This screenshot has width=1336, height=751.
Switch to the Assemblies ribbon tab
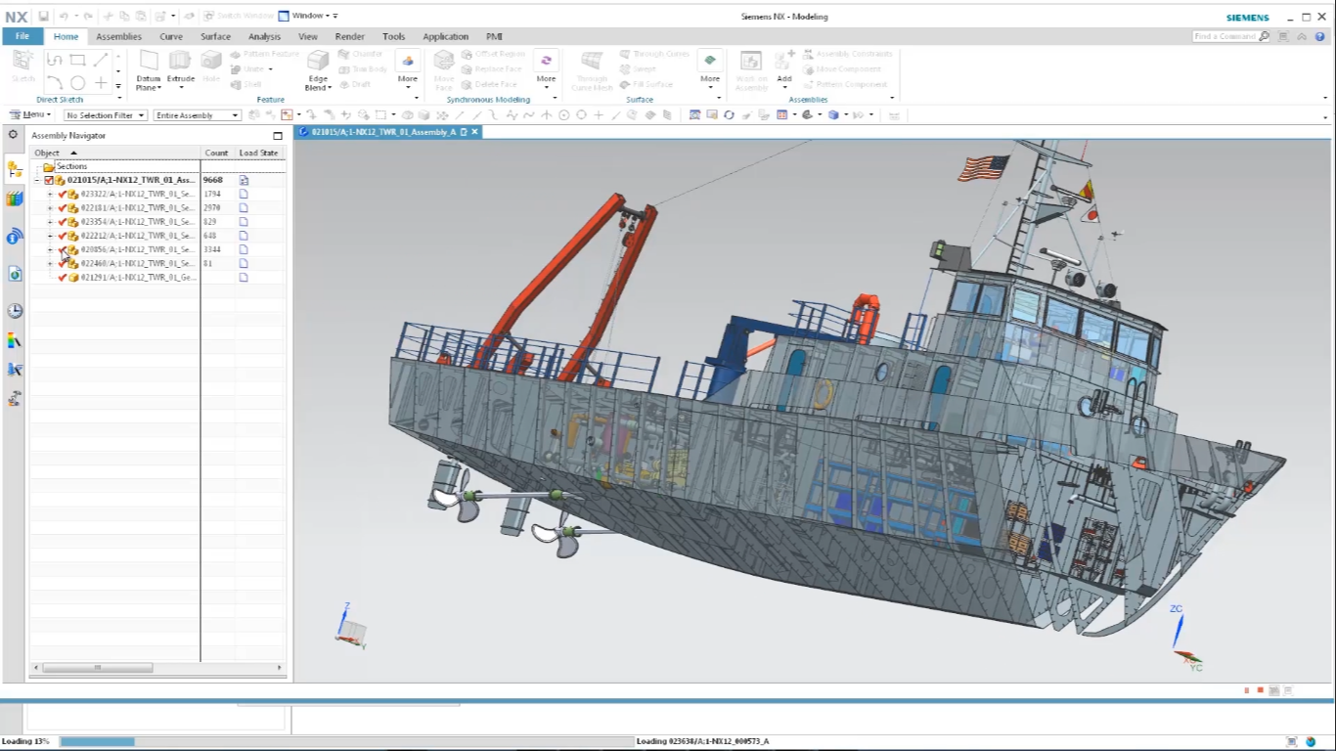point(118,36)
